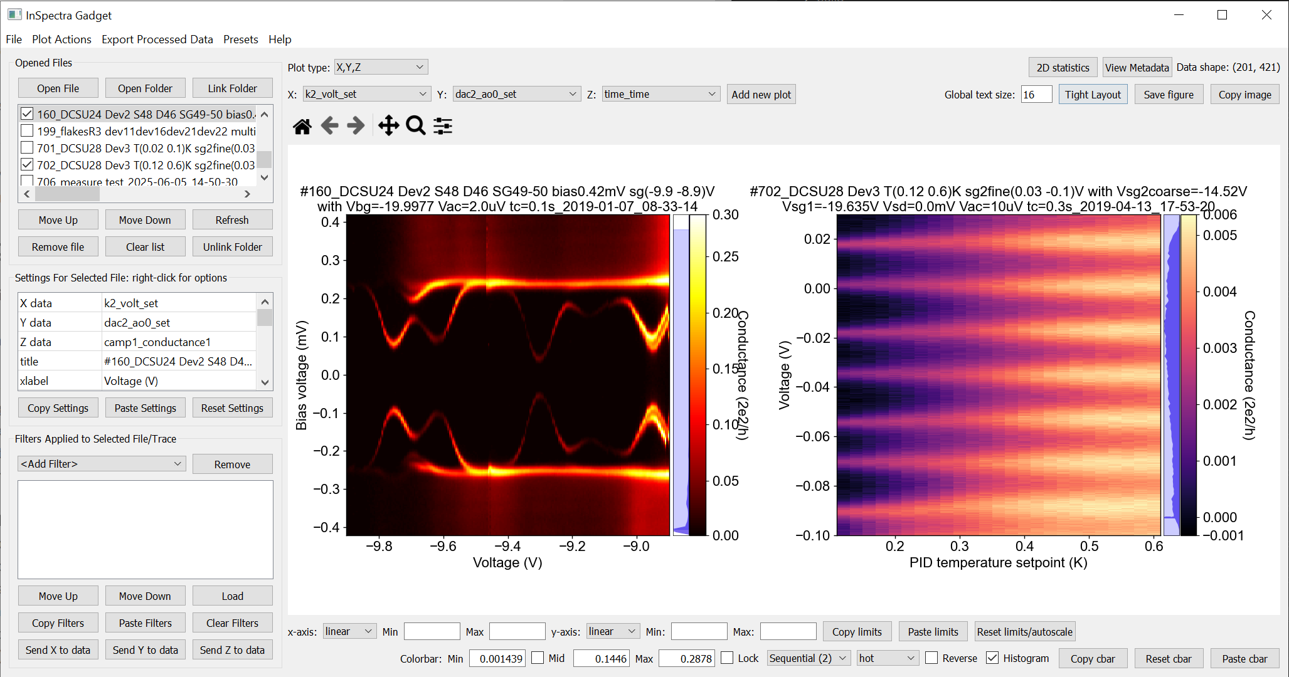Disable the Histogram checkbox
Image resolution: width=1289 pixels, height=677 pixels.
[x=992, y=658]
